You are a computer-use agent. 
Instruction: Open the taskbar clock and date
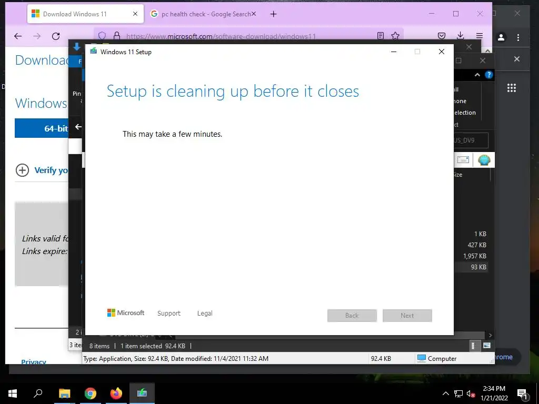[x=494, y=393]
